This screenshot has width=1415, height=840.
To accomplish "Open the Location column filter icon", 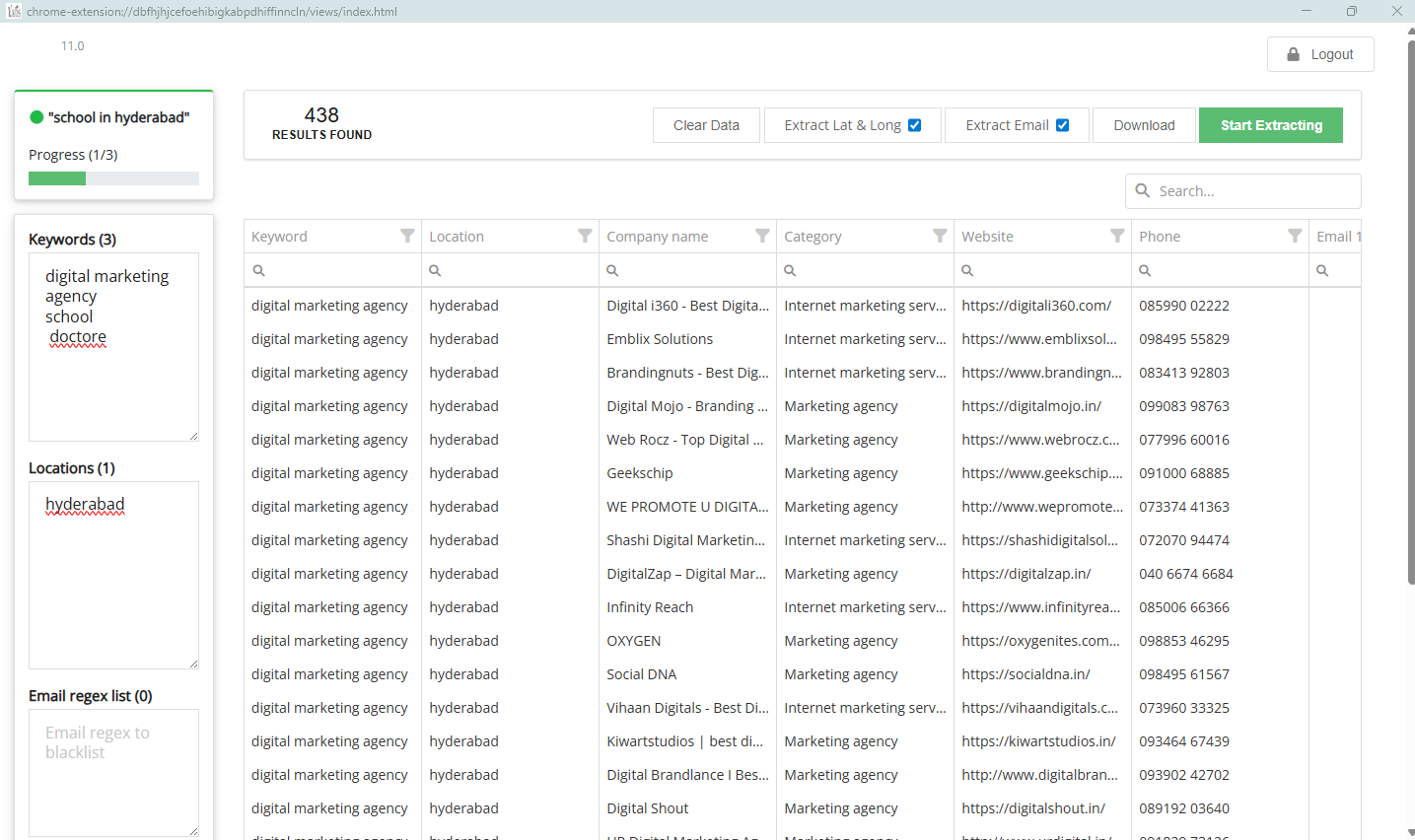I will pyautogui.click(x=585, y=236).
